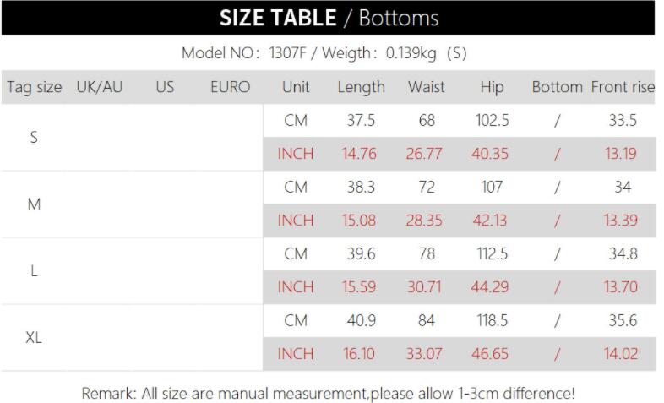Select the UK/AU column header
Screen dimensions: 664x403
(x=100, y=87)
